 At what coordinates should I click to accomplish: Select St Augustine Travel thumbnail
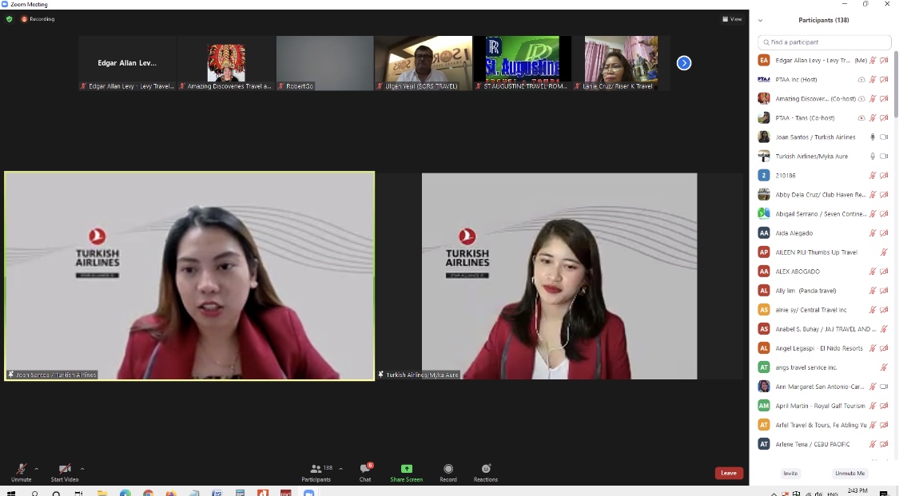click(523, 63)
